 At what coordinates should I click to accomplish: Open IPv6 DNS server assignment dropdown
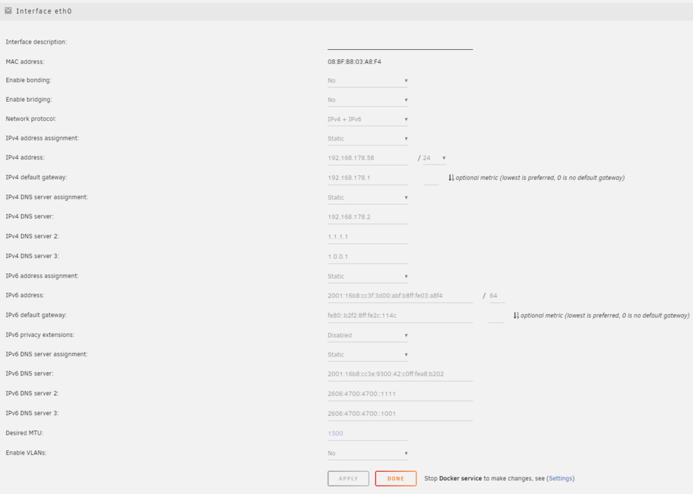coord(368,355)
